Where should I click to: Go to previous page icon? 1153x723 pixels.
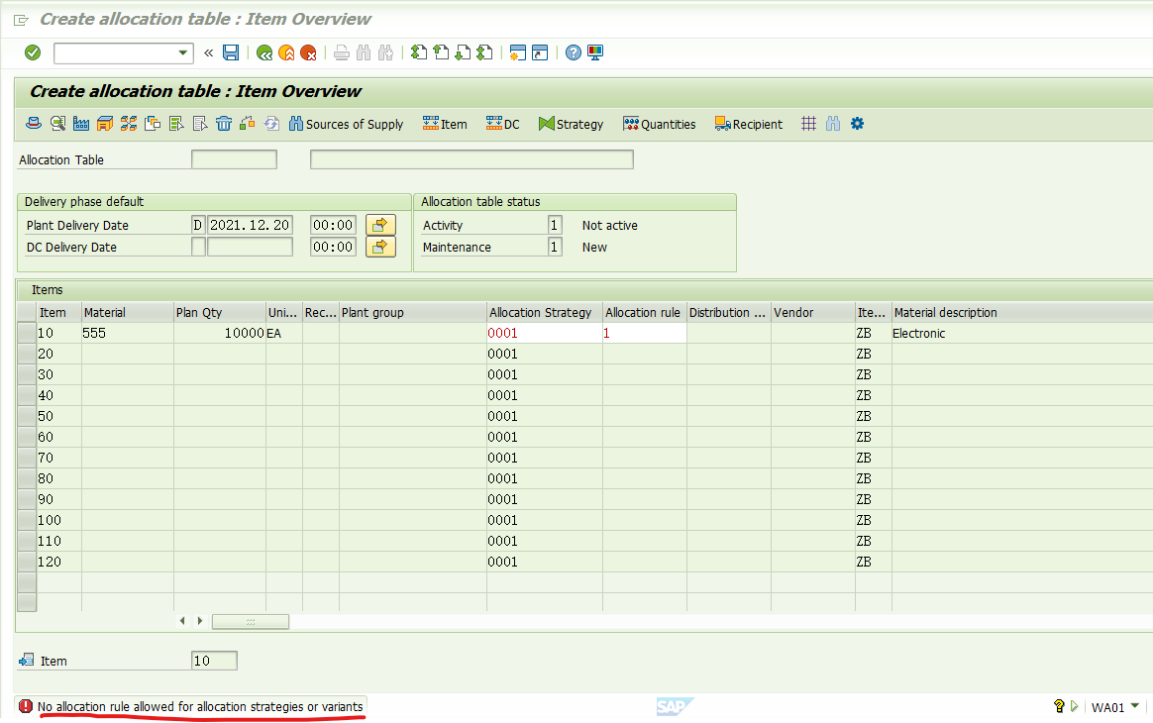pos(441,52)
